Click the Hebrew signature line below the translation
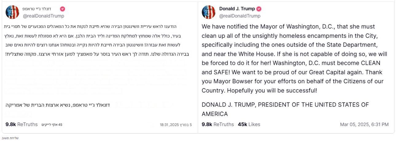Viewport: 405px width, 141px height. point(58,105)
